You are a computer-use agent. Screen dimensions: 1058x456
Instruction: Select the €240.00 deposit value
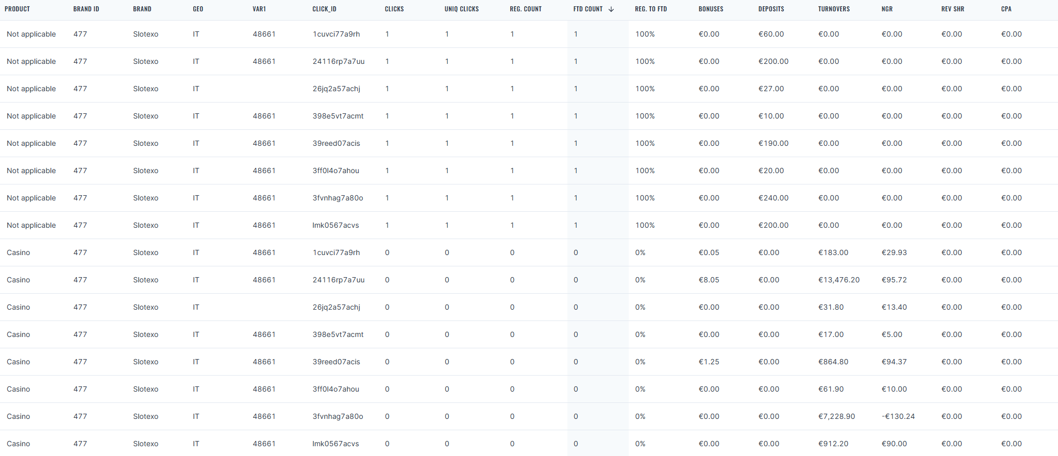tap(773, 198)
